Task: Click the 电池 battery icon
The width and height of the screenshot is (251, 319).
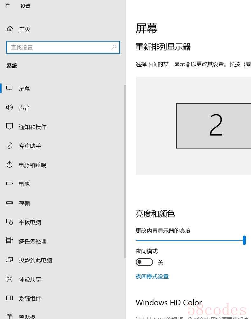Action: [10, 184]
